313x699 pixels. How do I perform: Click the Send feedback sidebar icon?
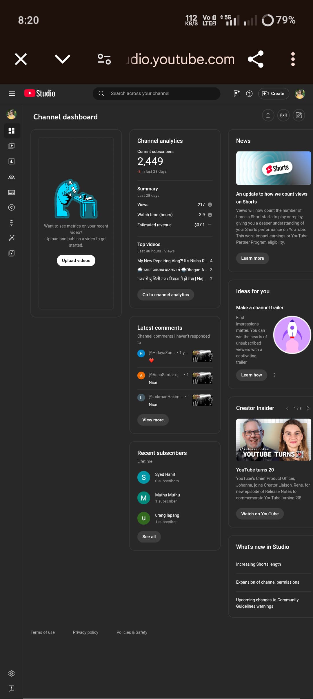[x=12, y=689]
